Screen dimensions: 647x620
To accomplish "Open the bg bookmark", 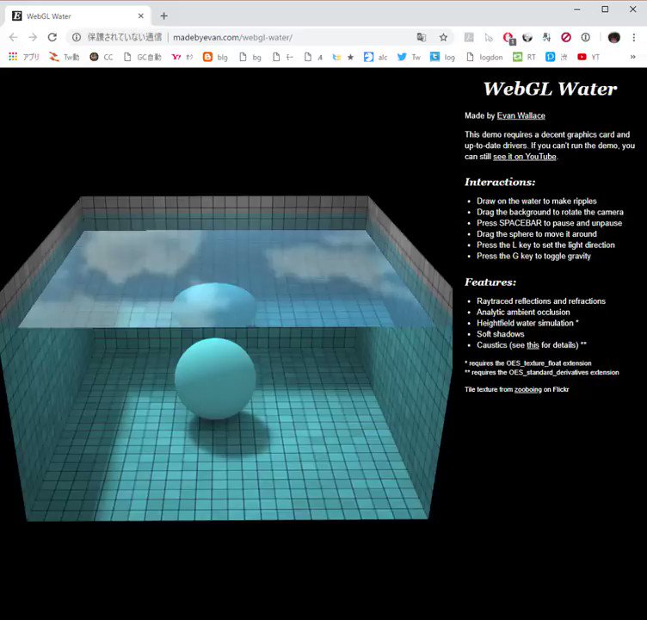I will coord(250,57).
